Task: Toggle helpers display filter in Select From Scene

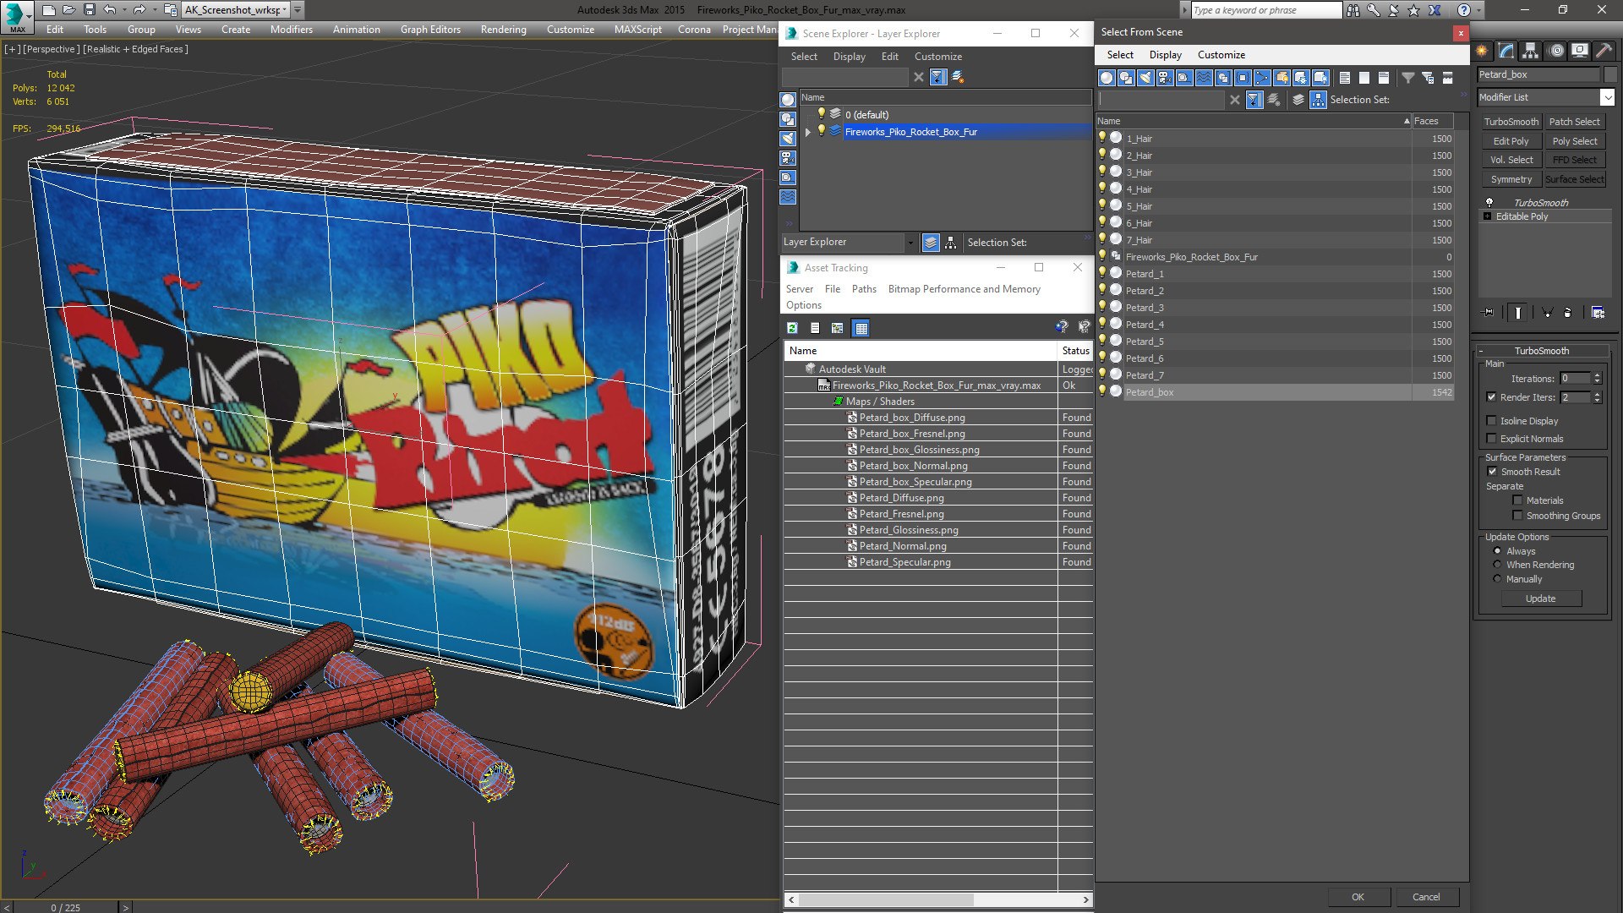Action: click(1184, 78)
